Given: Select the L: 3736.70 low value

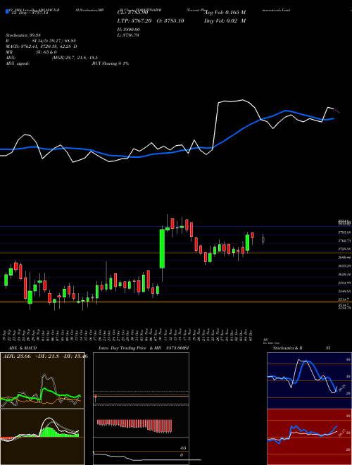Looking at the screenshot, I should point(128,35).
